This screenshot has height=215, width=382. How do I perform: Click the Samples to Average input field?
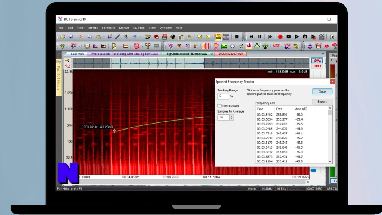pyautogui.click(x=224, y=117)
